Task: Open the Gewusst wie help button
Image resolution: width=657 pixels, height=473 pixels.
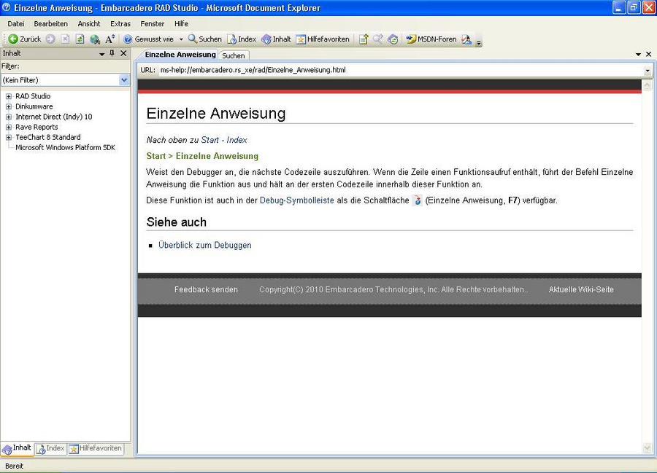Action: coord(149,39)
